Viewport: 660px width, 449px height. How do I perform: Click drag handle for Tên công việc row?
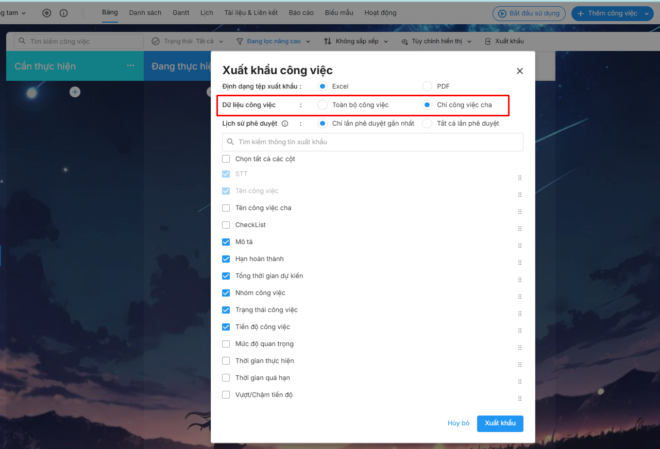coord(520,195)
